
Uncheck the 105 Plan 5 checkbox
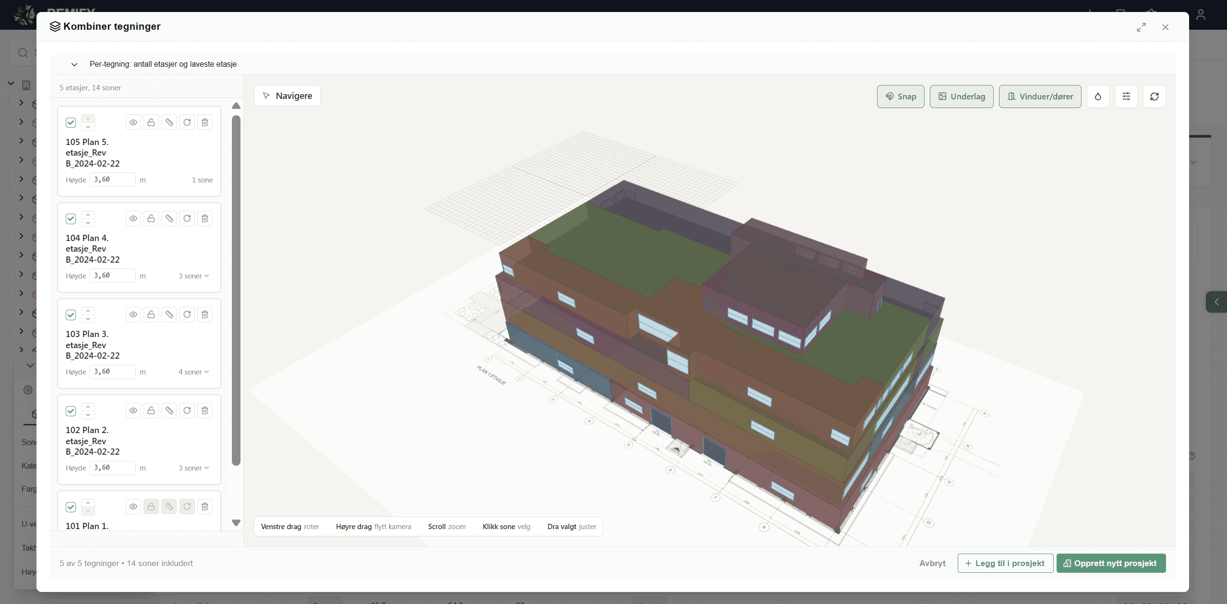[x=71, y=122]
